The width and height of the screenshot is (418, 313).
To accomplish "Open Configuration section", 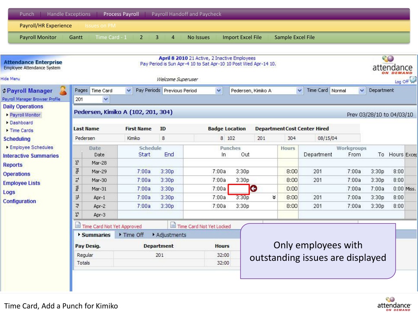I will pyautogui.click(x=19, y=201).
